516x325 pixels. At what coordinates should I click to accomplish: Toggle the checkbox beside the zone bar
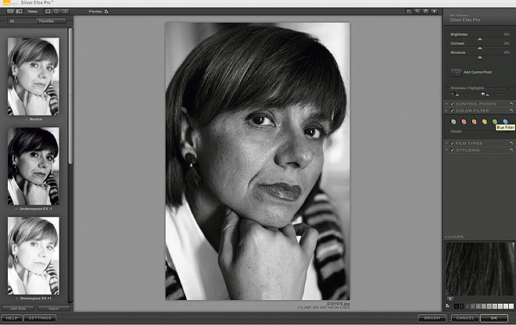coord(447,305)
